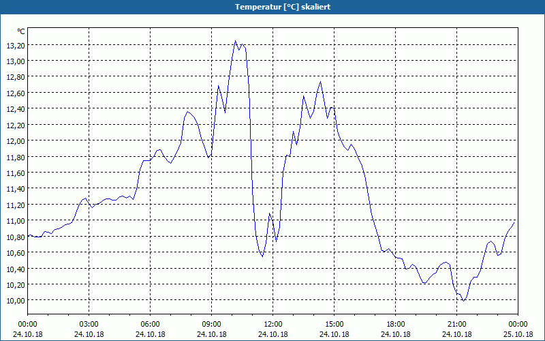
Task: Click the '°C' unit label on the axis
Action: click(21, 31)
